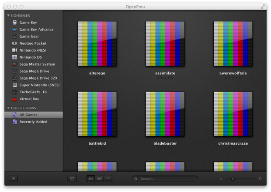Click the christmascraze title text
The height and width of the screenshot is (192, 271).
[233, 143]
